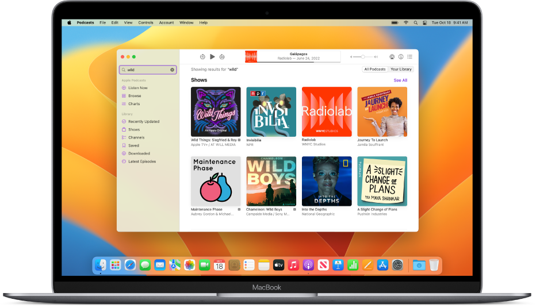Viewport: 536px width, 308px height.
Task: Click the 'Apple TV+ / AT WILL MEDIA' subtitle
Action: point(213,145)
